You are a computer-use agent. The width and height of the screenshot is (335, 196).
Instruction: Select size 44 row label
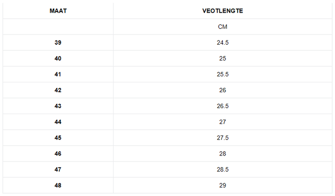pyautogui.click(x=58, y=122)
